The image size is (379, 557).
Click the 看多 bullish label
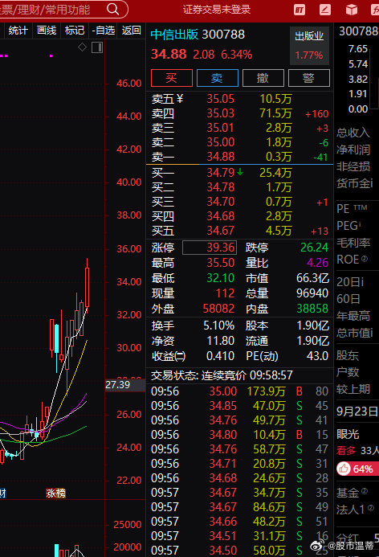346,451
